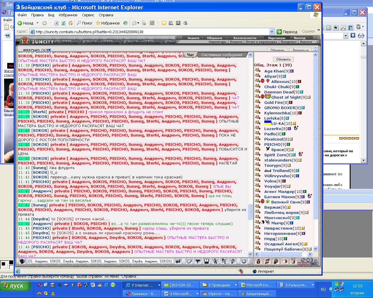
Task: Open the Назад history dropdown arrow
Action: point(37,23)
